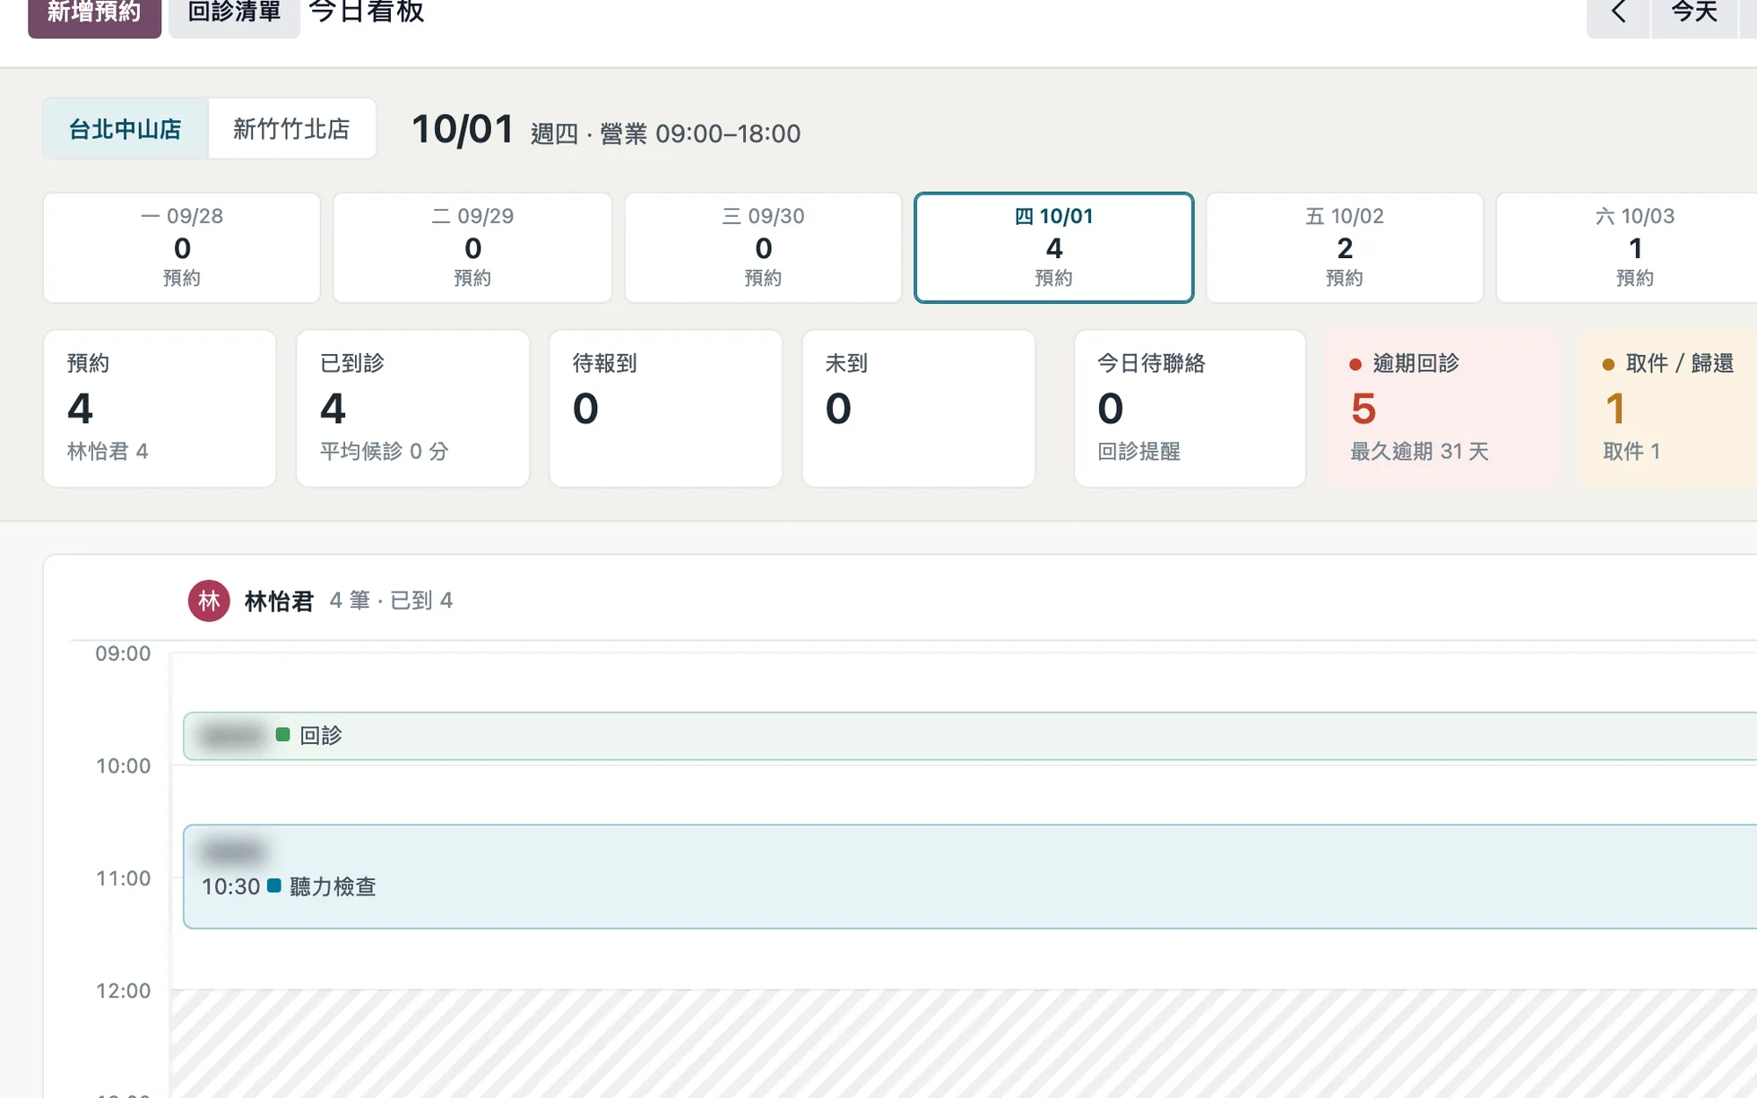Viewport: 1757px width, 1098px height.
Task: Click the 平均候診 0 分 text
Action: (x=384, y=451)
